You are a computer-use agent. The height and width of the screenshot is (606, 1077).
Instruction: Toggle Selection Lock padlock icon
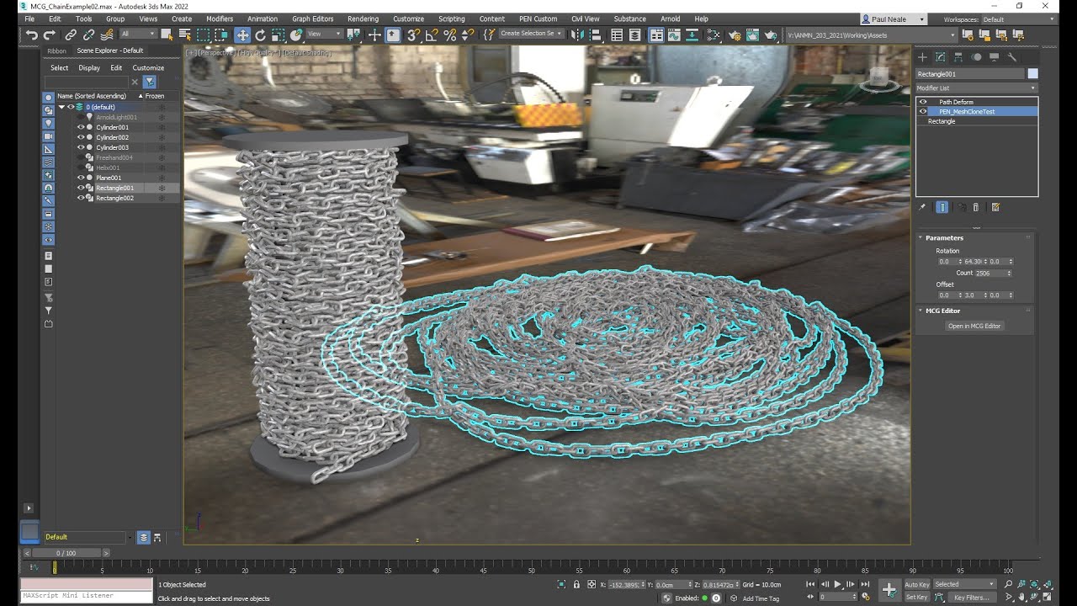576,584
